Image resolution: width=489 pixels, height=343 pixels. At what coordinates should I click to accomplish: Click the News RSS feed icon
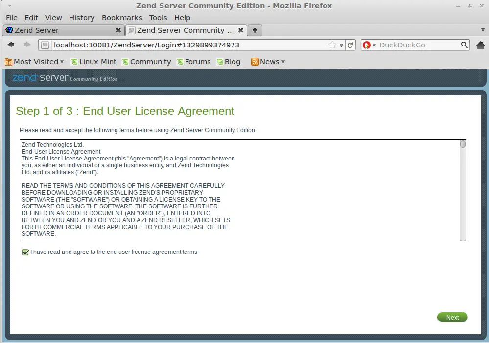(x=255, y=62)
